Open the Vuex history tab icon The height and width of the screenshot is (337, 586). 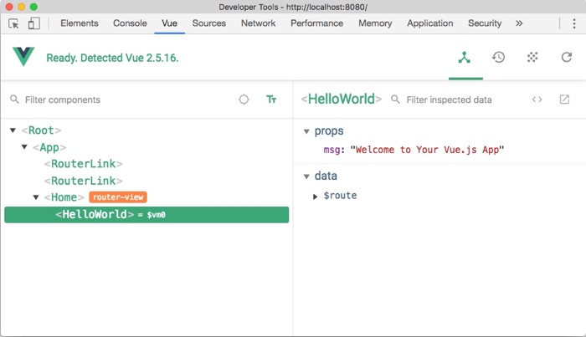point(498,58)
